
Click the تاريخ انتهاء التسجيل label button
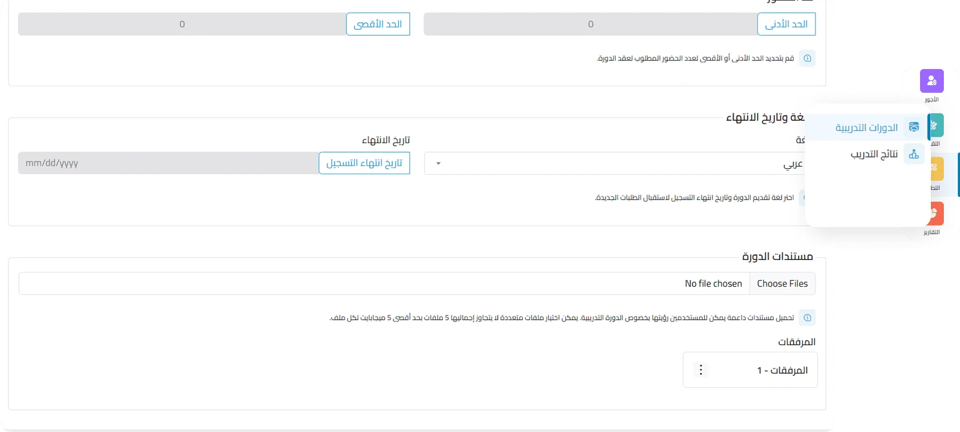point(364,163)
